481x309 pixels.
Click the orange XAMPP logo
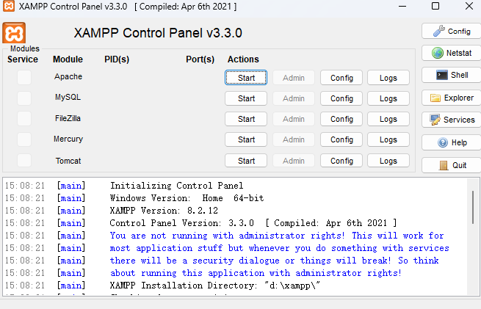pos(14,32)
